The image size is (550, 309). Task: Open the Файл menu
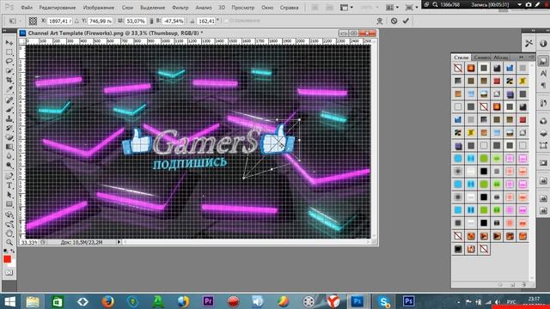point(27,8)
